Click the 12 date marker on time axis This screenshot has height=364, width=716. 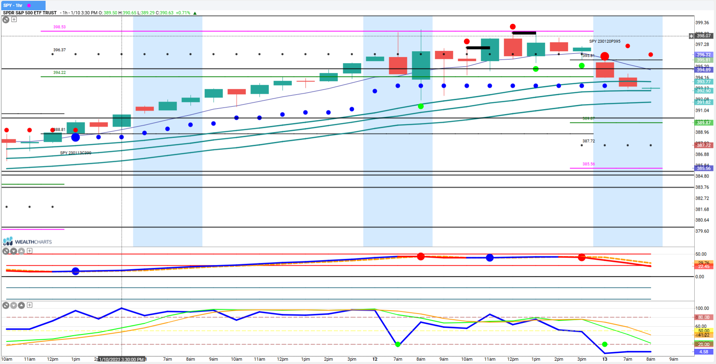(375, 359)
